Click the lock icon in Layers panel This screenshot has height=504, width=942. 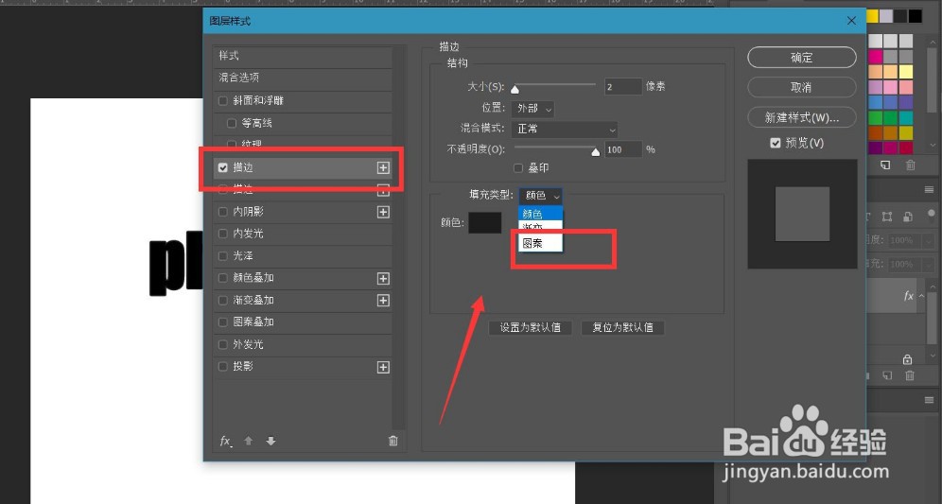point(907,359)
